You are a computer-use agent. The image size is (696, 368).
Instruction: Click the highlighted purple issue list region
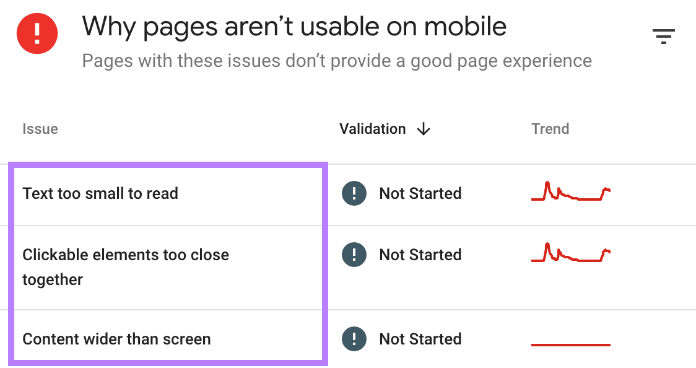pos(167,263)
